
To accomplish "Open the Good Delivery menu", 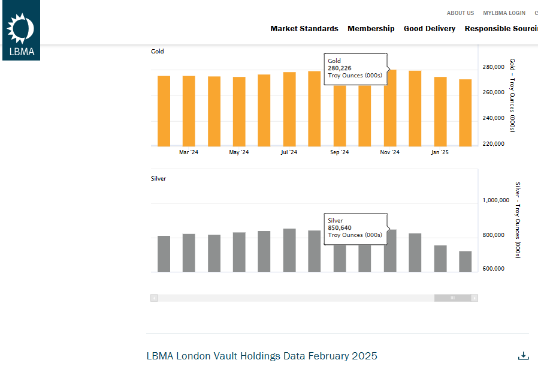I will [x=430, y=29].
